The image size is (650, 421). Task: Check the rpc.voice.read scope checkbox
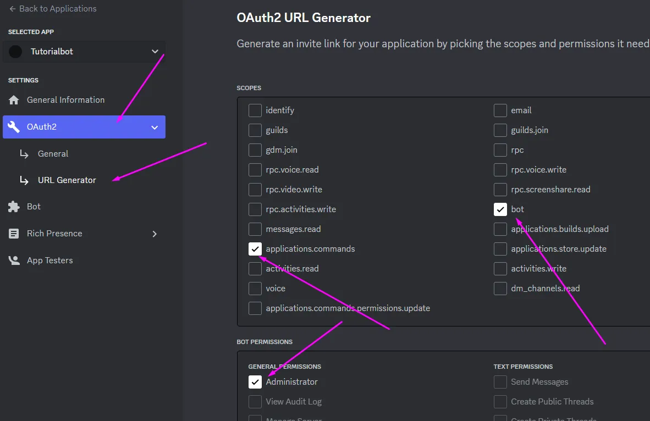255,170
